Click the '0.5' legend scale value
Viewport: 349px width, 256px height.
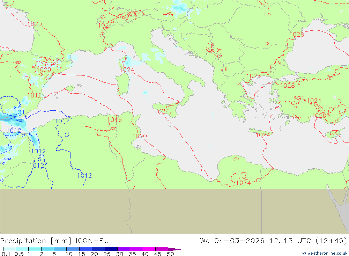[19, 254]
